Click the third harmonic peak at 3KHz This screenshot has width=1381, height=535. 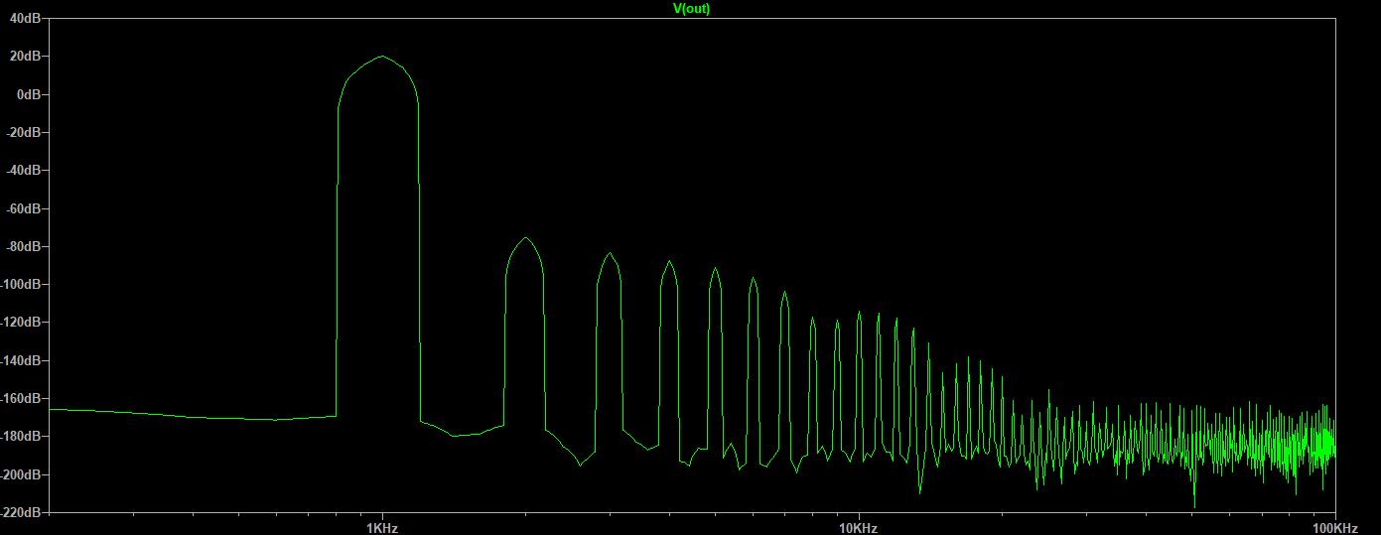coord(611,253)
